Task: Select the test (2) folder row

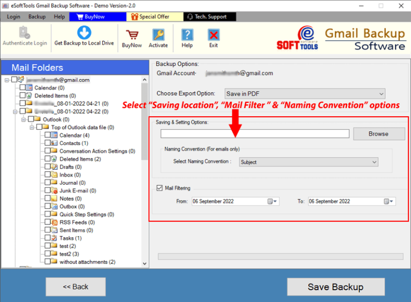Action: pyautogui.click(x=67, y=246)
